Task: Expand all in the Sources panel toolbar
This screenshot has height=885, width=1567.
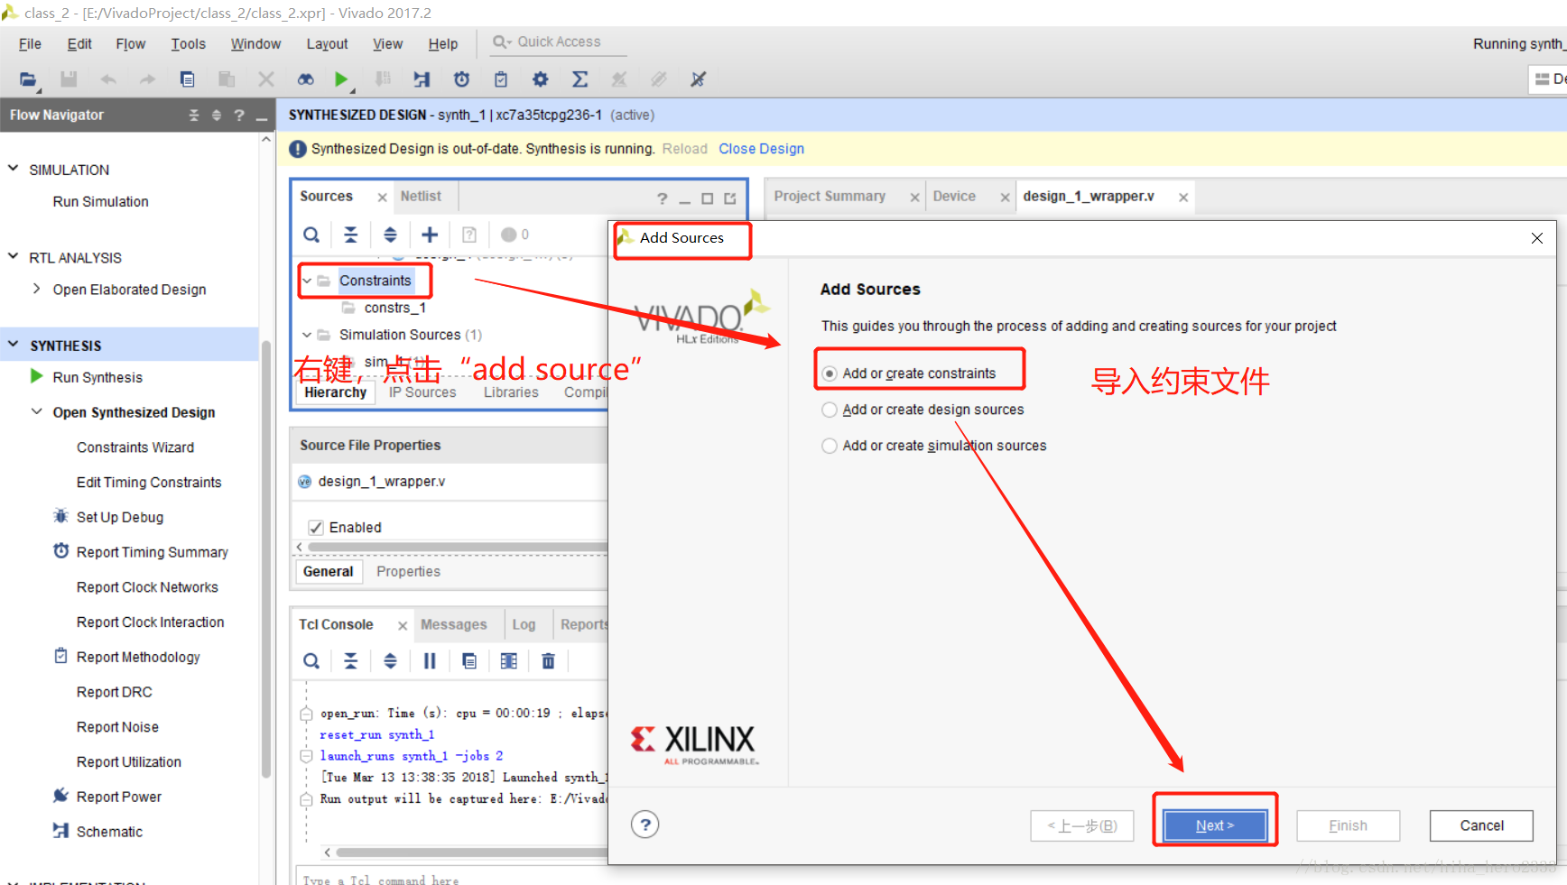Action: 390,235
